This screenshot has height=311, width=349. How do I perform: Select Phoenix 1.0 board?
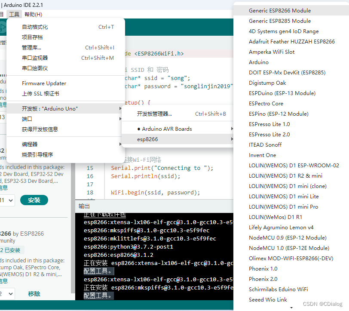[x=291, y=269]
